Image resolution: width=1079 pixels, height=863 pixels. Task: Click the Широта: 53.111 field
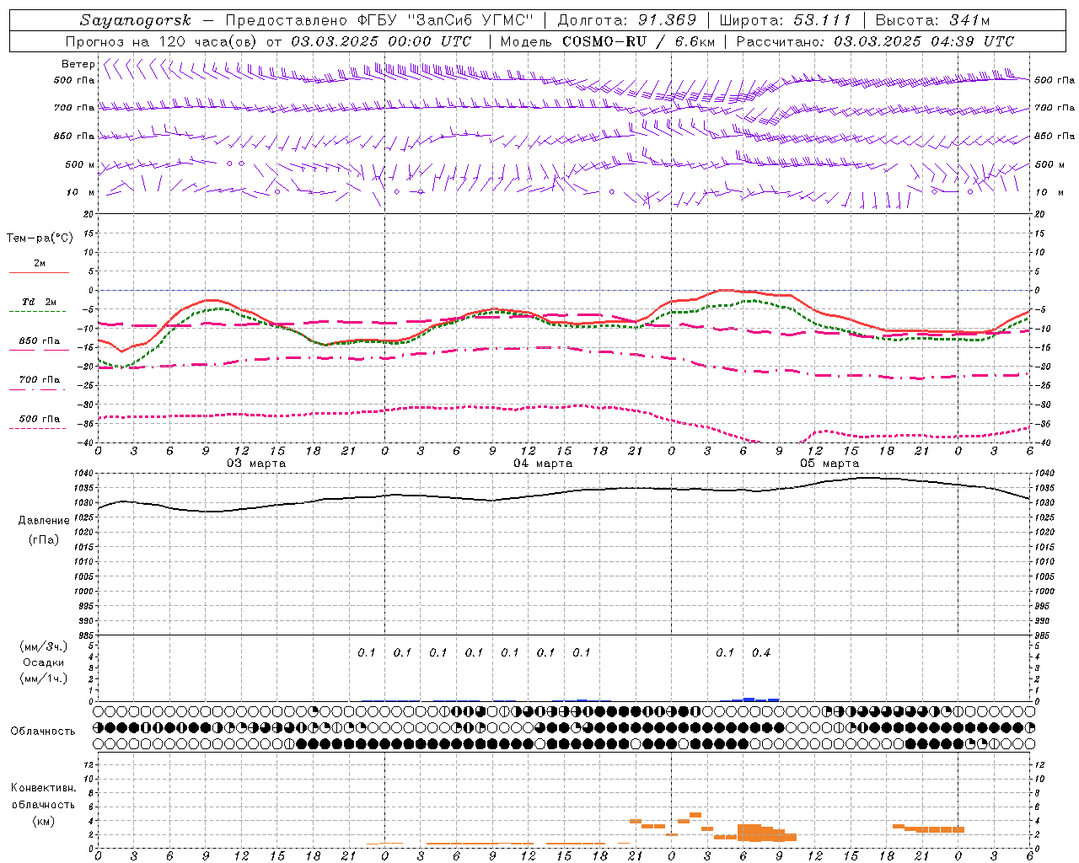(x=786, y=20)
